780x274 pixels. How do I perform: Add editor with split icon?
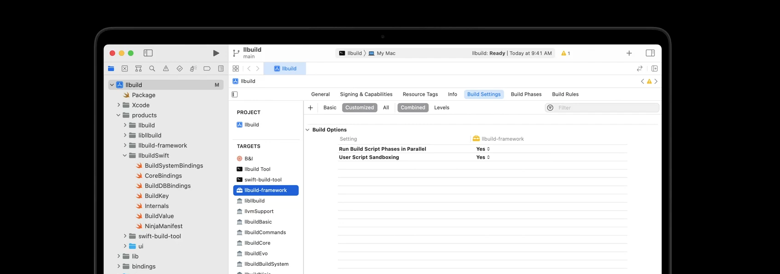pos(655,69)
